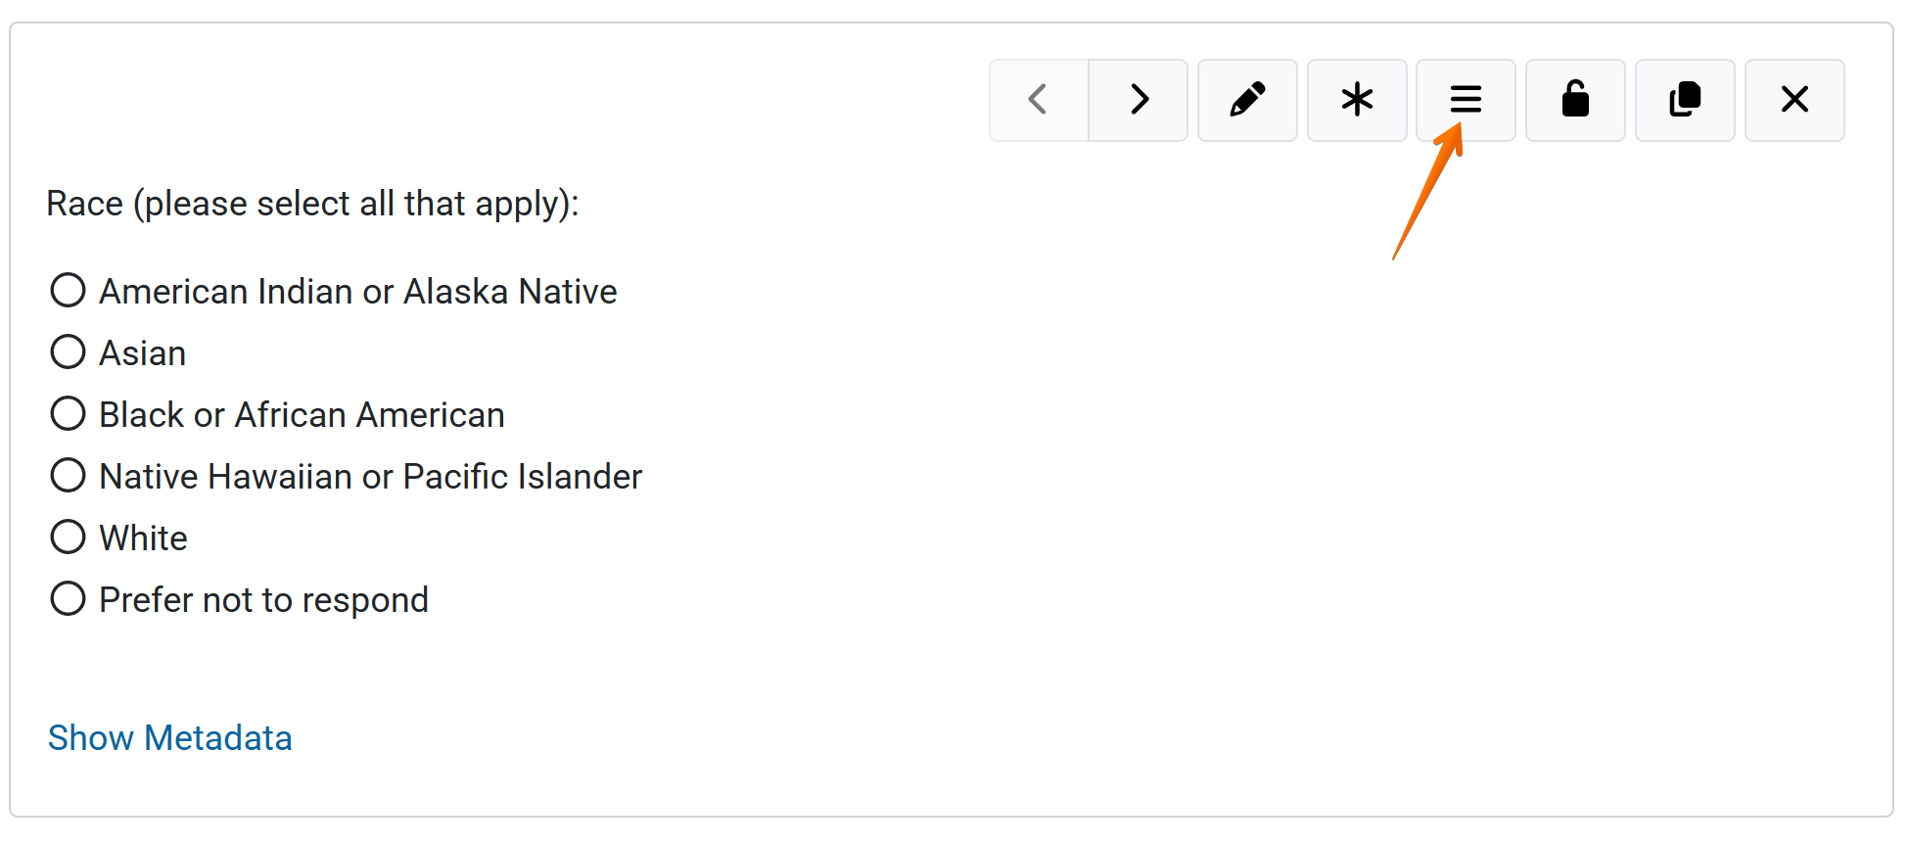This screenshot has width=1909, height=842.
Task: Select American Indian or Alaska Native option
Action: click(x=69, y=291)
